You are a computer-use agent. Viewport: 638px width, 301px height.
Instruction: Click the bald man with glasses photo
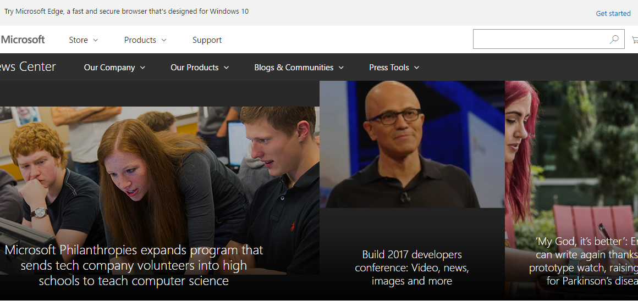coord(412,144)
